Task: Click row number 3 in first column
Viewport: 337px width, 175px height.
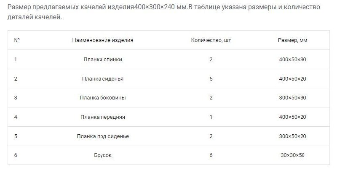Action: [16, 98]
